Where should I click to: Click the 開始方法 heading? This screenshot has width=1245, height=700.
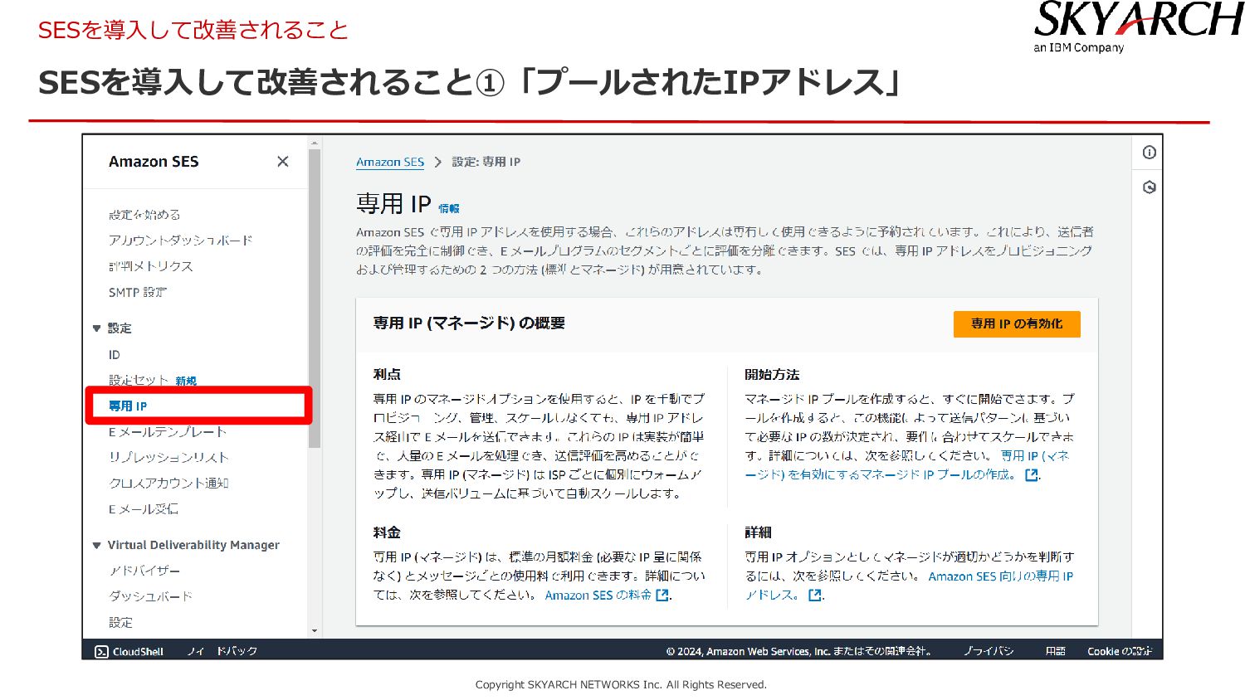click(772, 375)
